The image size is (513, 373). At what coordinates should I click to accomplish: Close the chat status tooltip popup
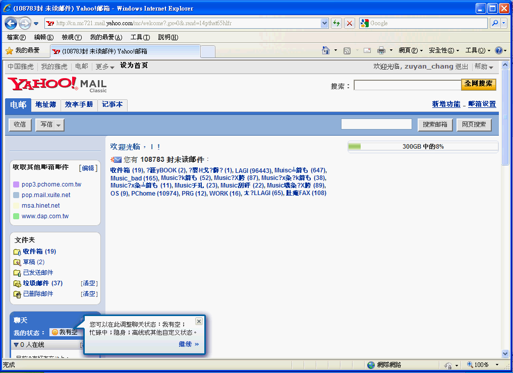pyautogui.click(x=199, y=321)
